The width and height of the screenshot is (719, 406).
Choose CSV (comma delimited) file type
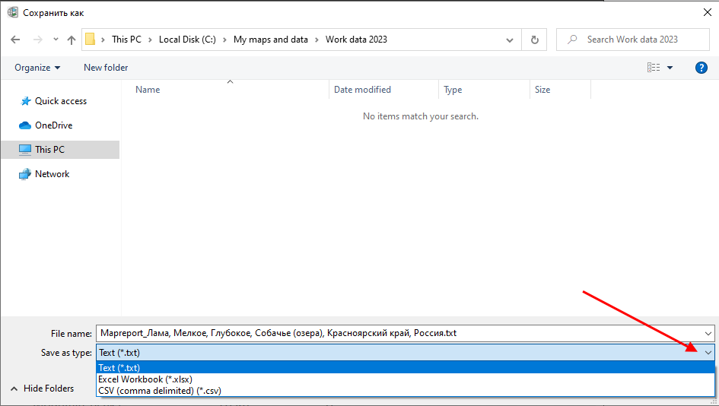click(160, 391)
